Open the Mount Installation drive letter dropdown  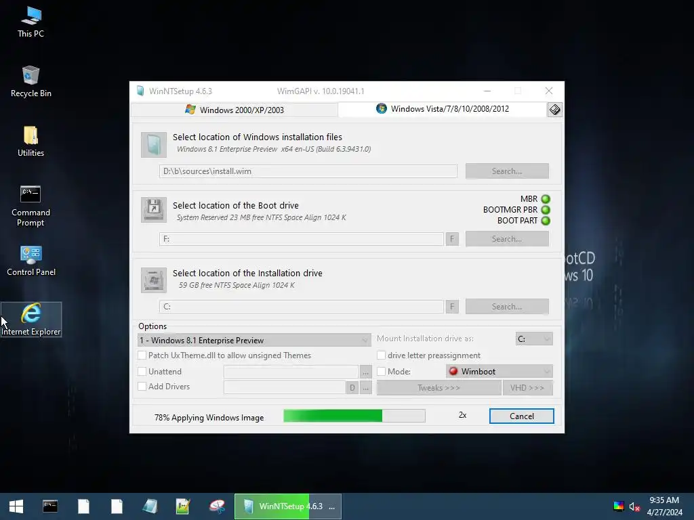(534, 339)
